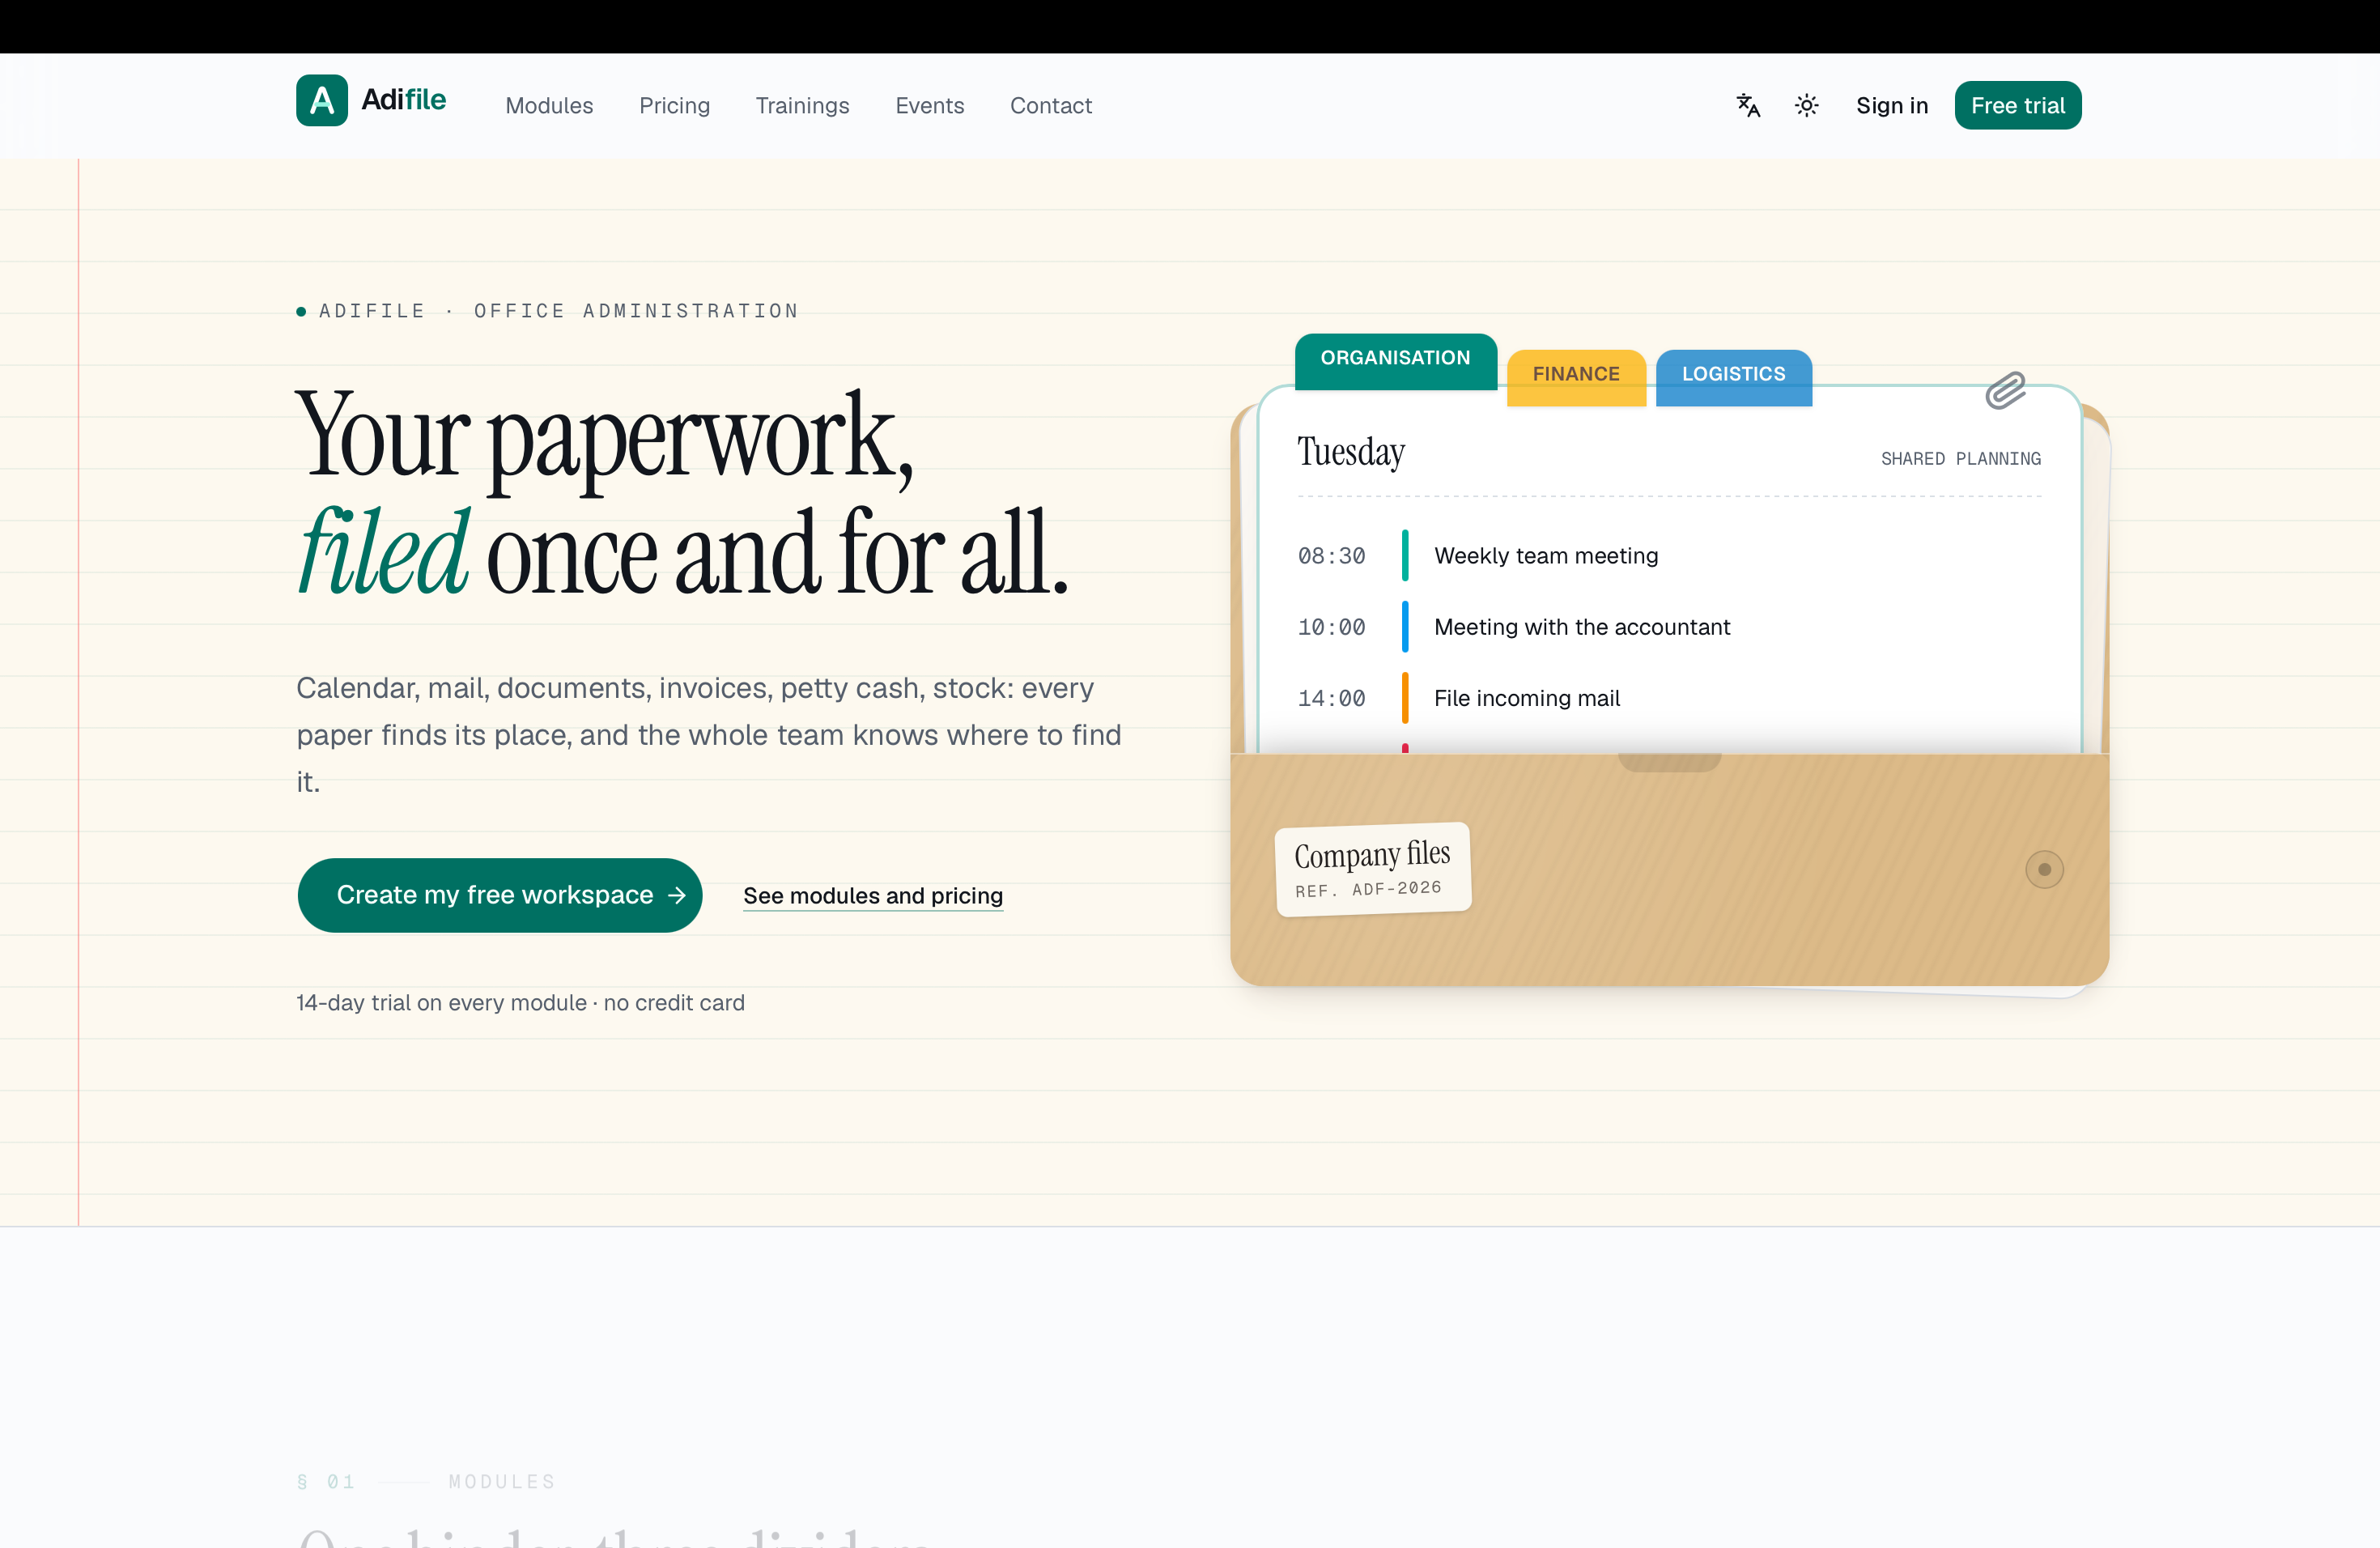Click the Adifile logo icon
The image size is (2380, 1548).
point(321,100)
